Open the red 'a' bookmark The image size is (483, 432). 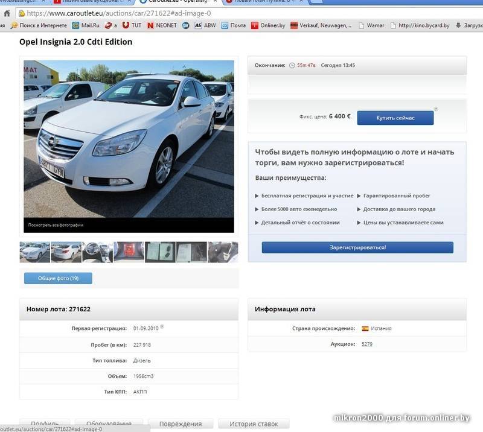pos(110,25)
